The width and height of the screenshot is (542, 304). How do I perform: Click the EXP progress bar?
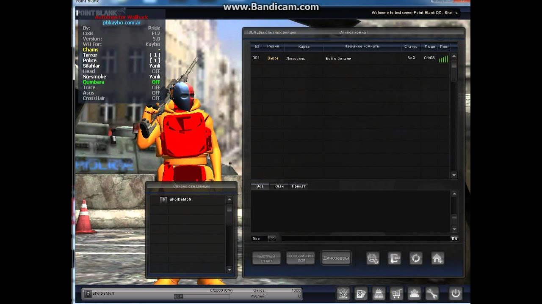click(x=202, y=297)
